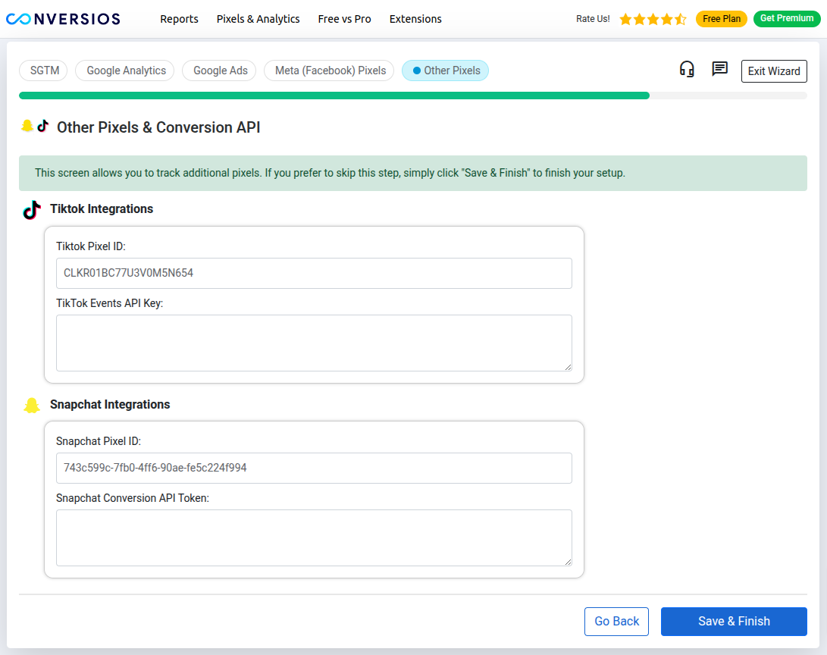Click the Snapchat API Token resize handle

pyautogui.click(x=568, y=563)
